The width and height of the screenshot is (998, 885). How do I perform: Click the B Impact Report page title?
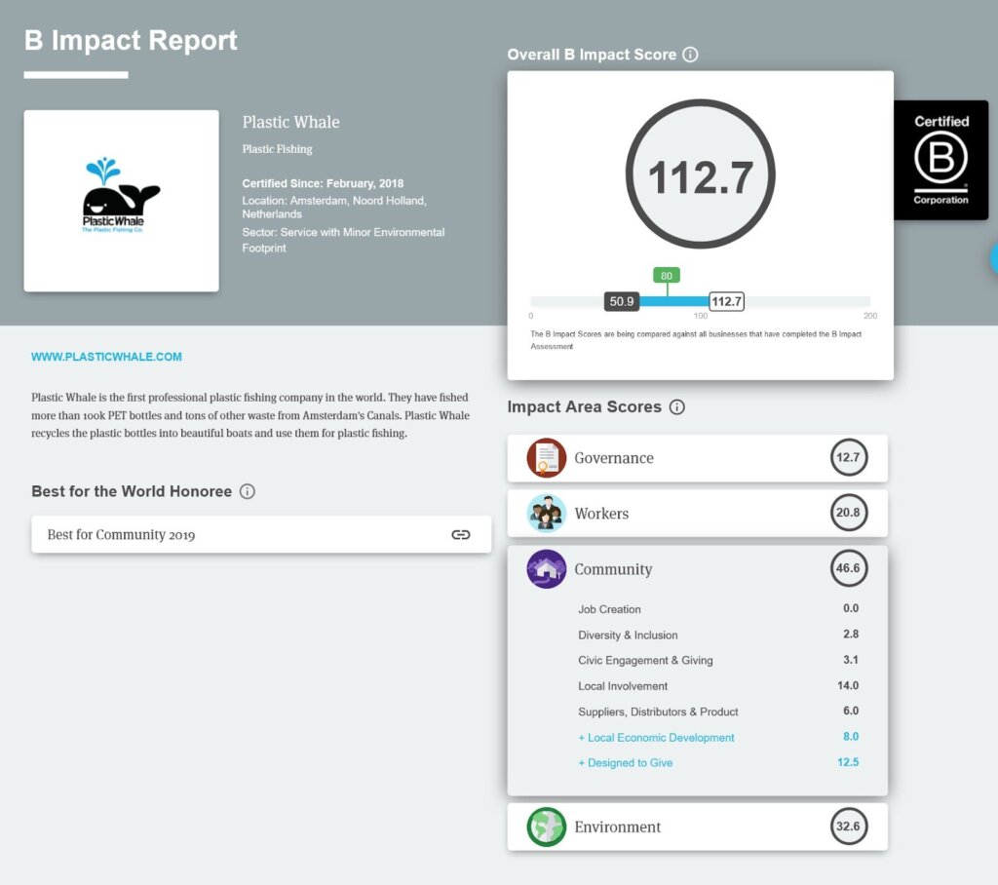point(131,40)
